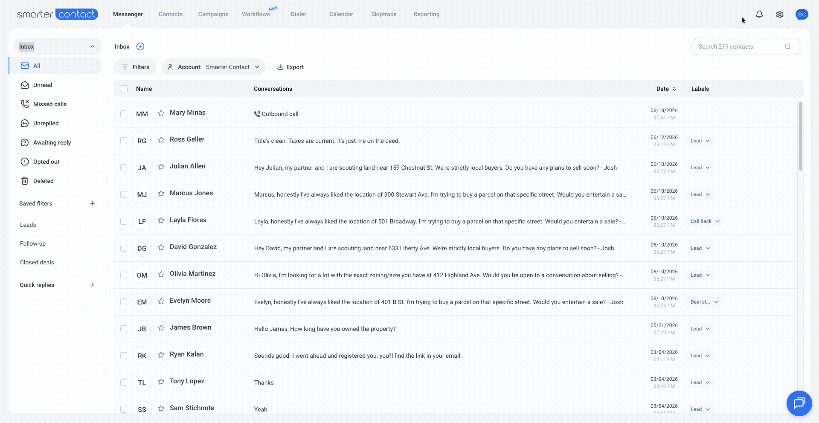Open the Skiptrace tab
Screen dimensions: 819x423
click(x=384, y=14)
